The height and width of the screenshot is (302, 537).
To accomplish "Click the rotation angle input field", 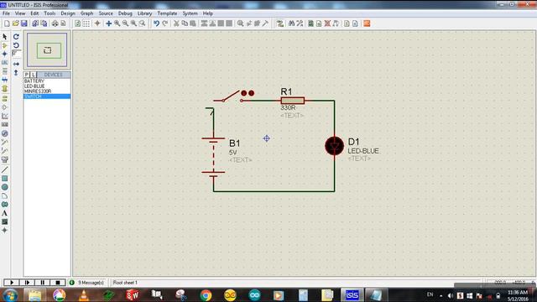I will point(16,54).
